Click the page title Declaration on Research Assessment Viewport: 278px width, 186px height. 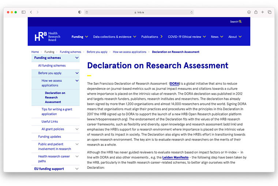[x=158, y=65]
